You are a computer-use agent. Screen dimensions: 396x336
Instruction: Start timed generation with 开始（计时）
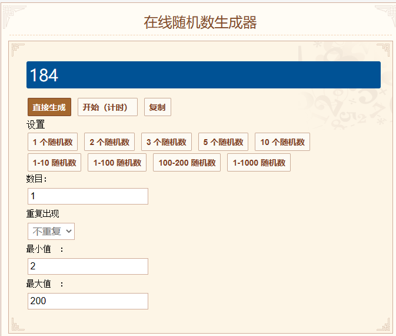[x=108, y=107]
